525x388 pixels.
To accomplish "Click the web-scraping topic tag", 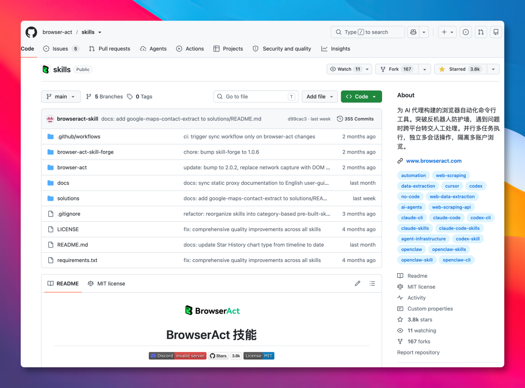I will pos(451,176).
